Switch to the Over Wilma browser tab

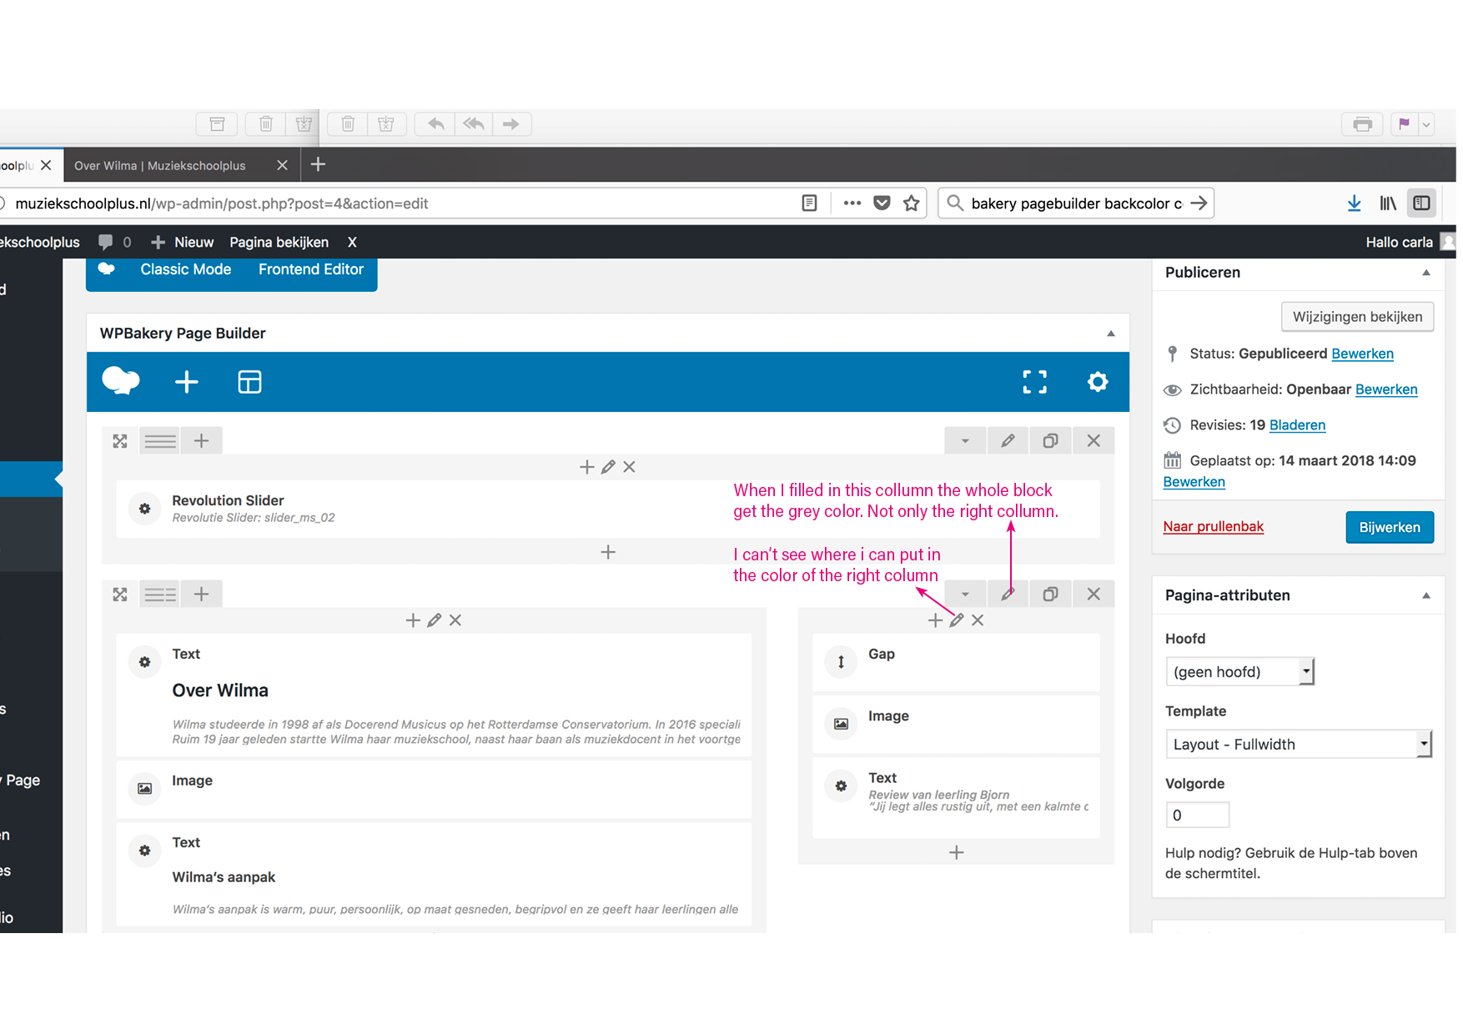pyautogui.click(x=160, y=166)
